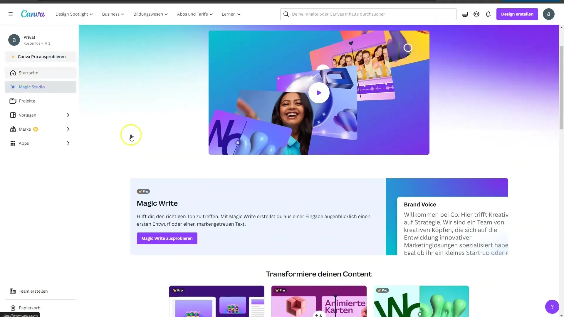The height and width of the screenshot is (317, 564).
Task: Click the Marke sidebar icon
Action: [12, 129]
